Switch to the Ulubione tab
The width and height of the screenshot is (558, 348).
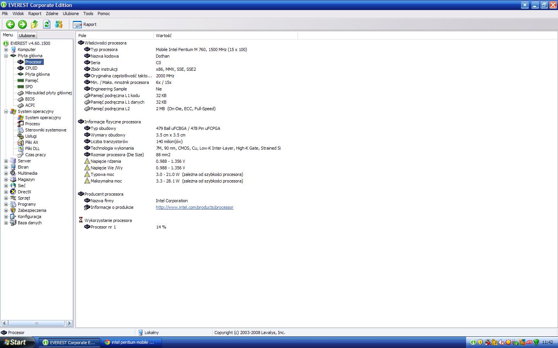click(x=27, y=35)
